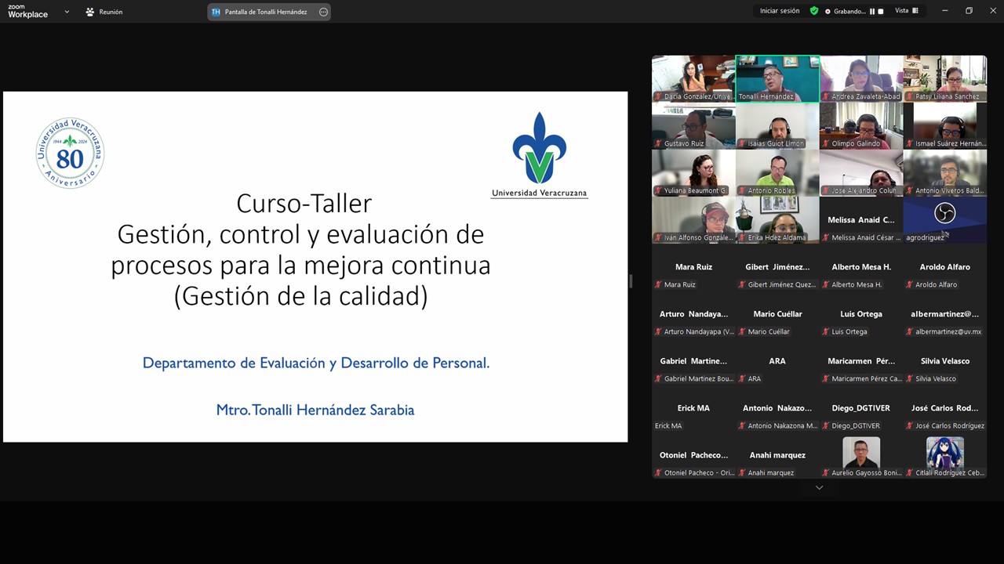Pause the current recording
The width and height of the screenshot is (1004, 564).
(x=872, y=11)
